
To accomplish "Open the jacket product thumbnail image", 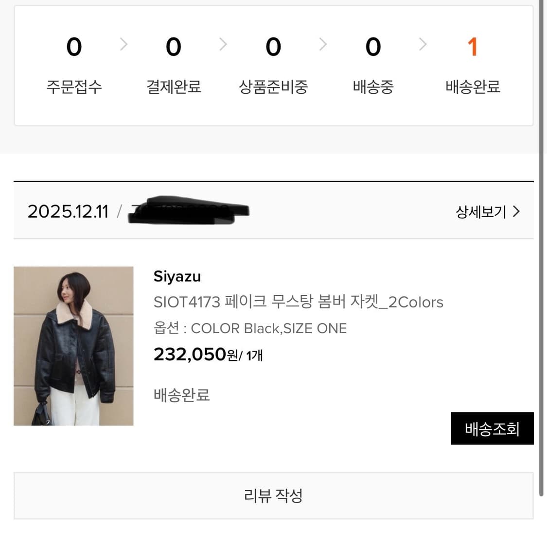I will (73, 346).
